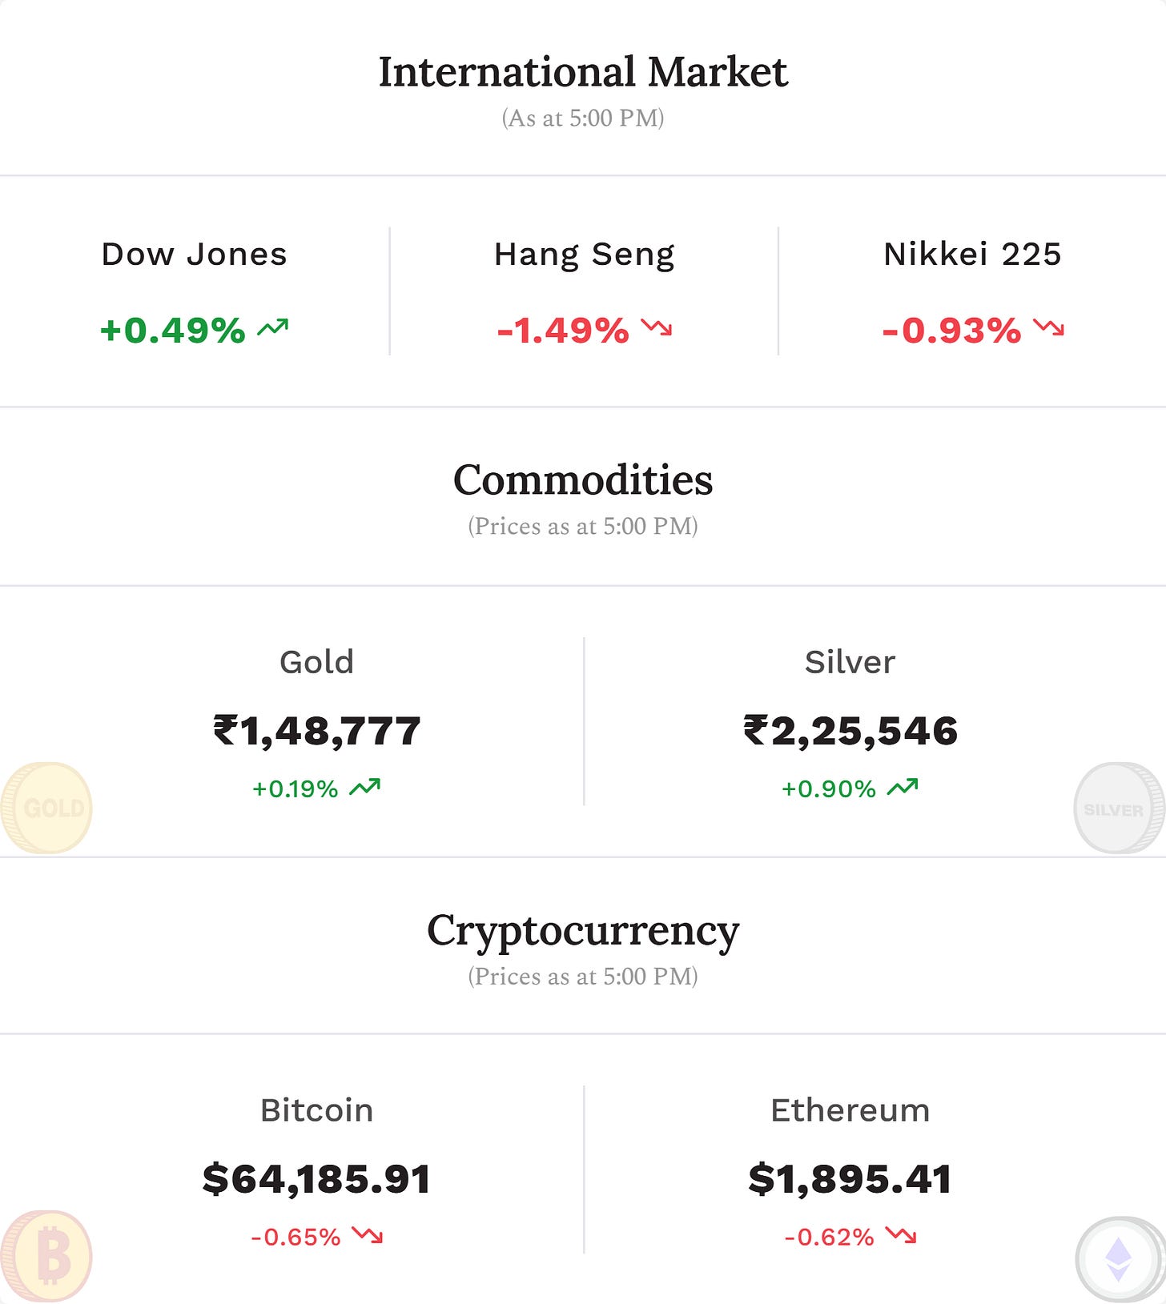Viewport: 1166px width, 1304px height.
Task: Click the Nikkei 225 label
Action: pos(972,255)
